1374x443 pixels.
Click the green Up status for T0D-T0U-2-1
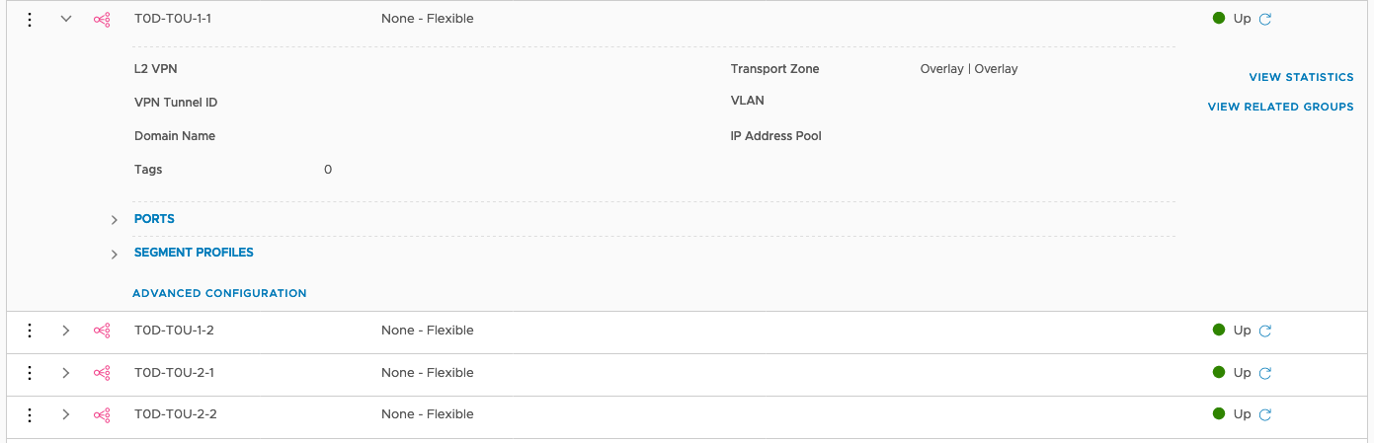(1232, 372)
